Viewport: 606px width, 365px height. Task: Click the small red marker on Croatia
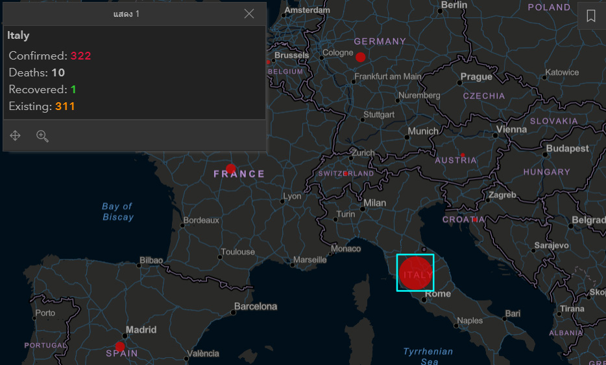pyautogui.click(x=475, y=220)
